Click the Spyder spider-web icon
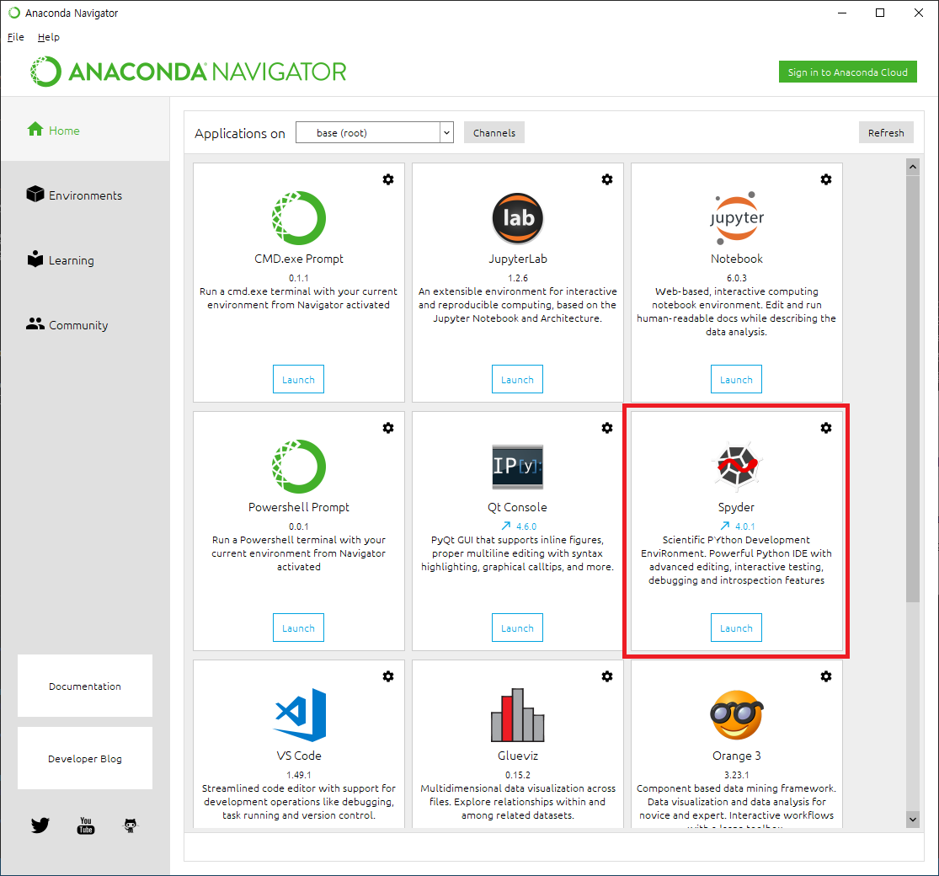This screenshot has height=876, width=939. [x=737, y=465]
